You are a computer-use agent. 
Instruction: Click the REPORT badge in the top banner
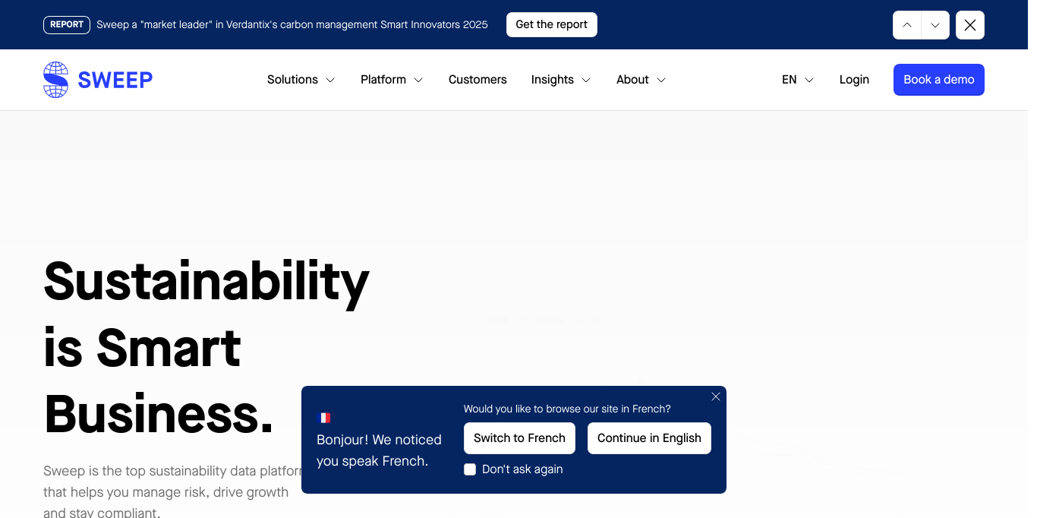pos(66,24)
